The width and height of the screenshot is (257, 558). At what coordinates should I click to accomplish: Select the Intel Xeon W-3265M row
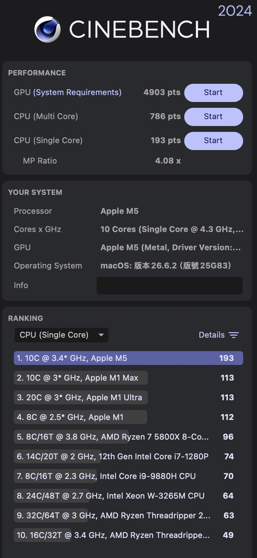pyautogui.click(x=128, y=496)
